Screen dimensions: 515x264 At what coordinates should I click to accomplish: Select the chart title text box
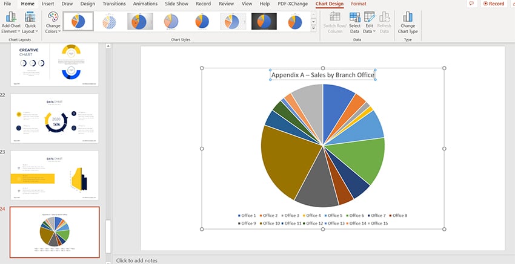(x=322, y=75)
